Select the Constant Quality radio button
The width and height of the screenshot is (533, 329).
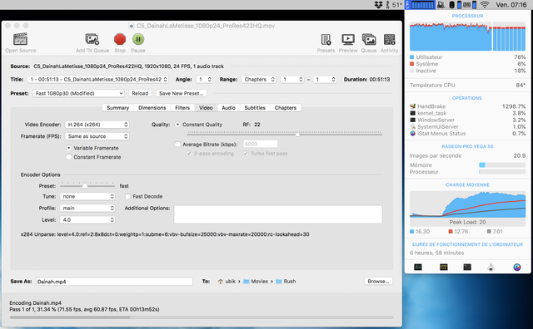pos(177,125)
